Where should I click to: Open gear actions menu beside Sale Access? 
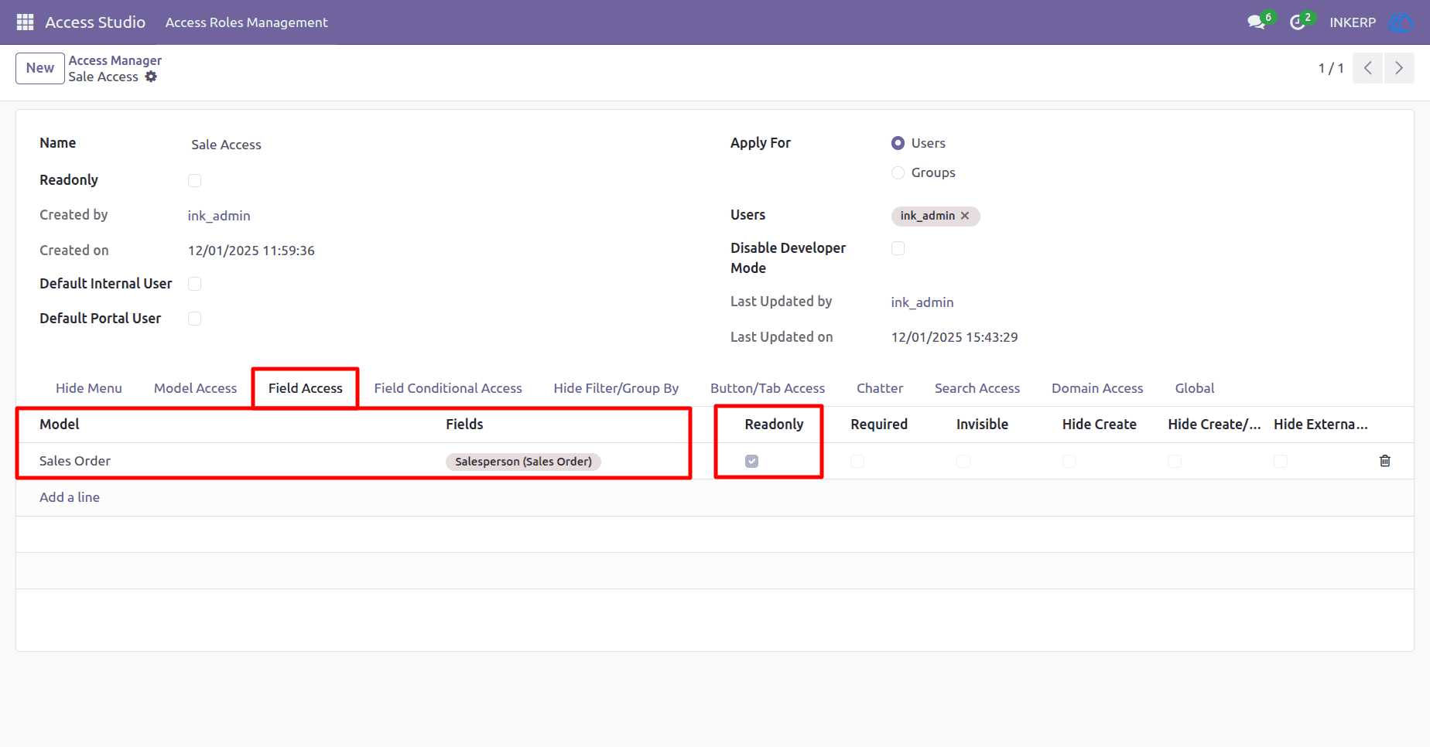[x=151, y=77]
